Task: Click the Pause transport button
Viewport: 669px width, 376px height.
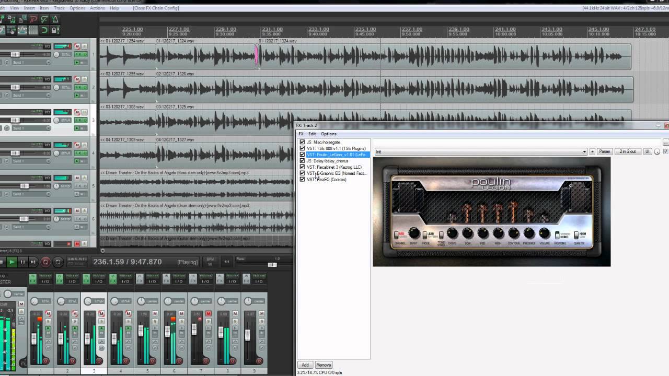Action: tap(22, 262)
